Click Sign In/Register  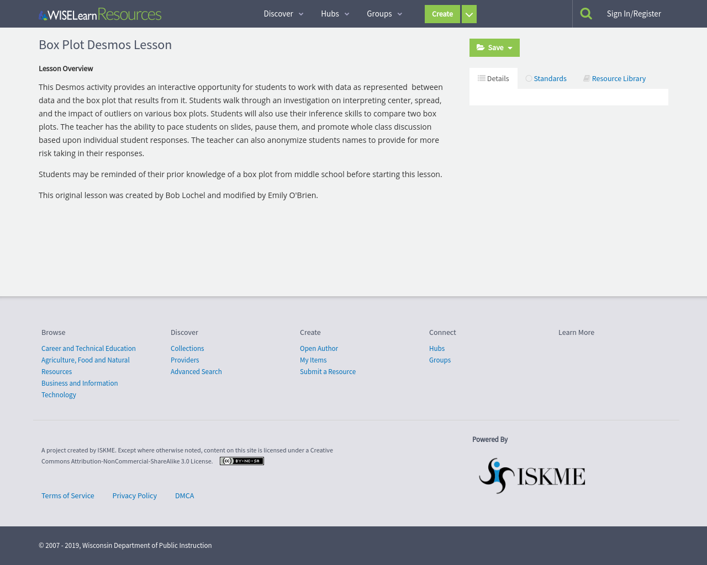634,14
